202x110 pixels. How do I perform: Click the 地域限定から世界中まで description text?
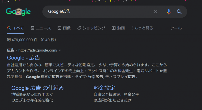coord(32,94)
